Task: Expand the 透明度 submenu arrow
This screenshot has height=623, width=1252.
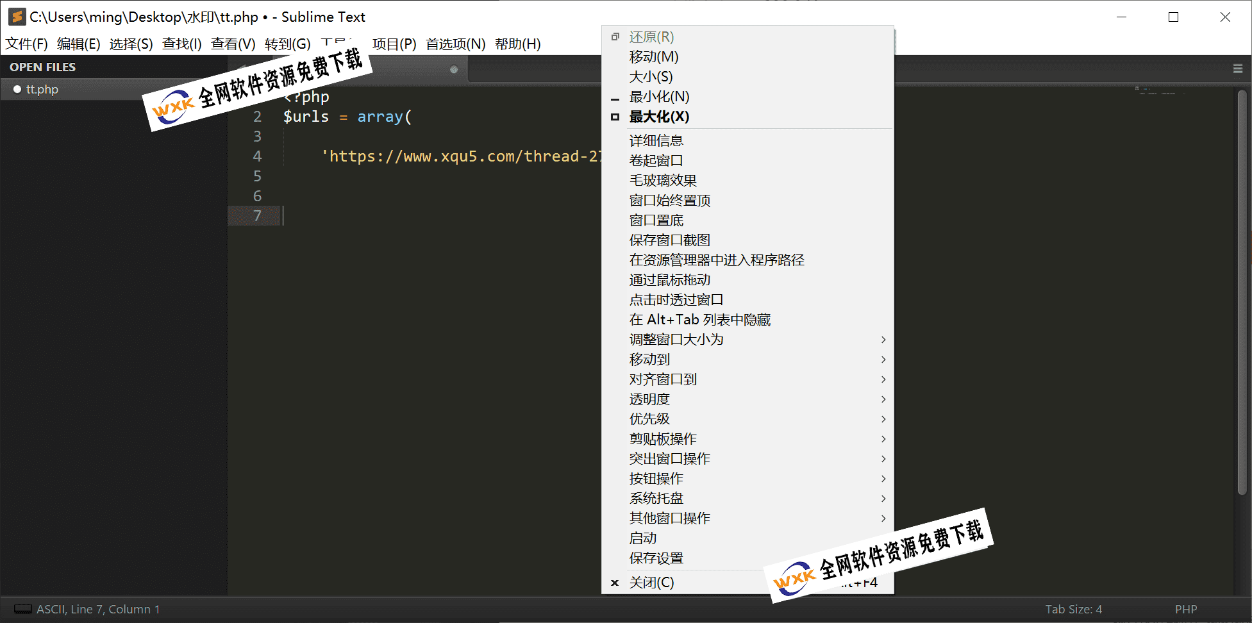Action: tap(883, 399)
